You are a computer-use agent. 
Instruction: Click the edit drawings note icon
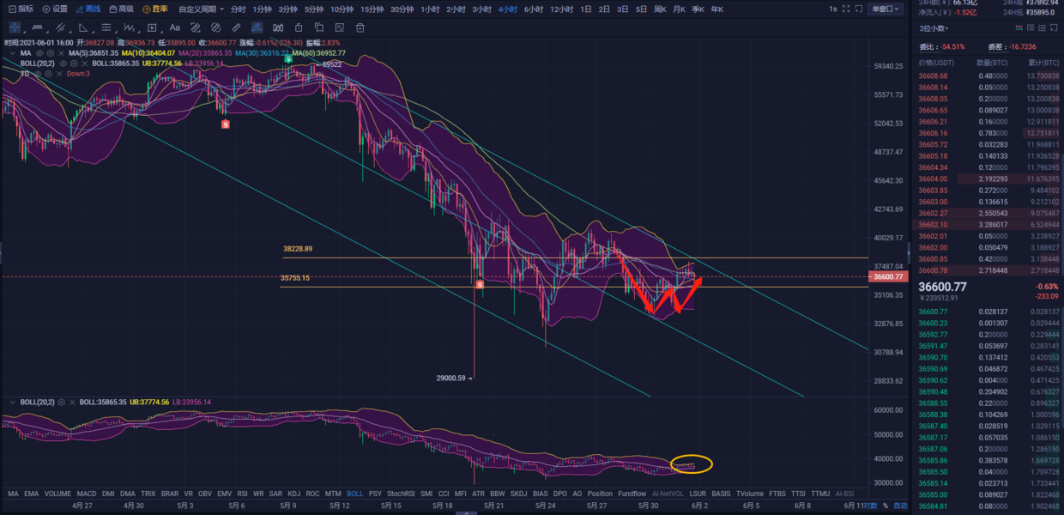point(340,27)
